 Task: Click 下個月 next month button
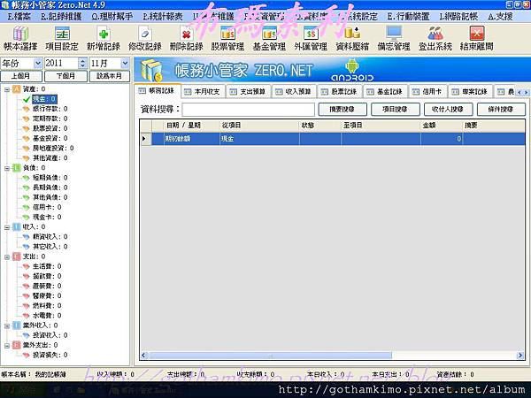(65, 76)
